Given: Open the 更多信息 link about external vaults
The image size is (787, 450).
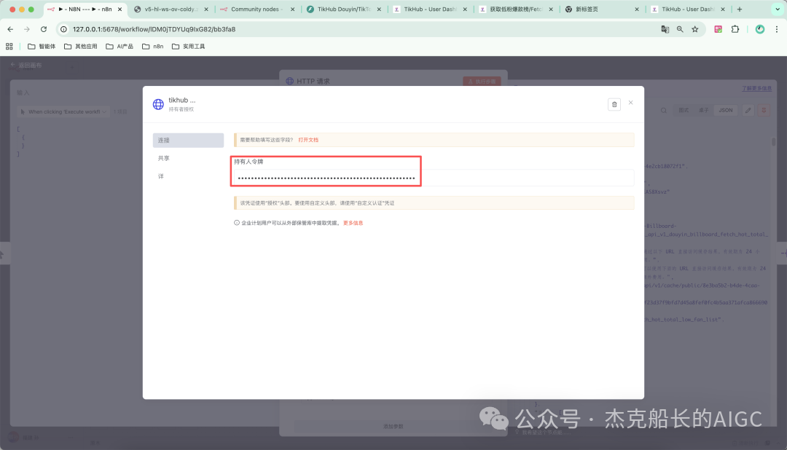Looking at the screenshot, I should point(353,223).
